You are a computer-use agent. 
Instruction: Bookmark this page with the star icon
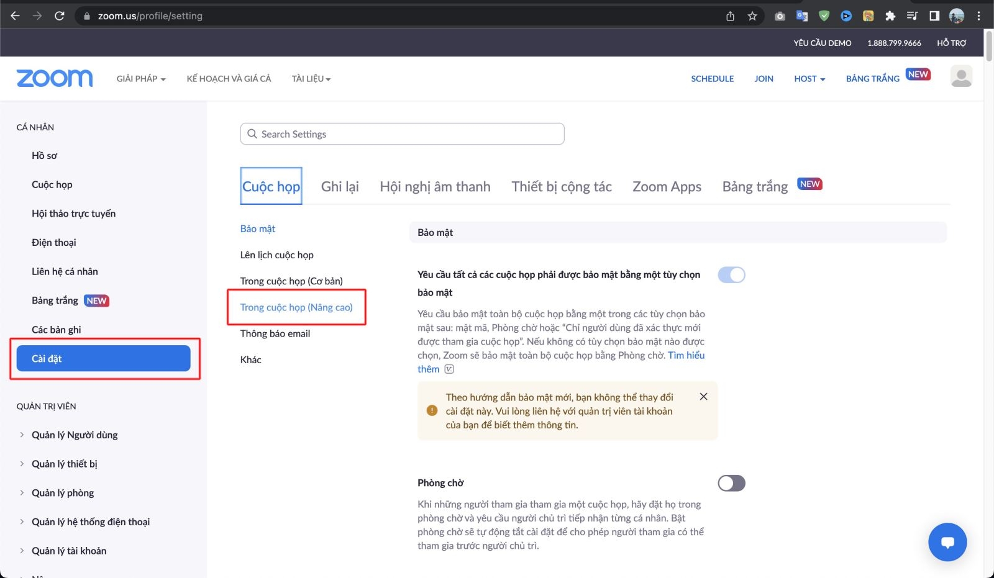pos(752,16)
